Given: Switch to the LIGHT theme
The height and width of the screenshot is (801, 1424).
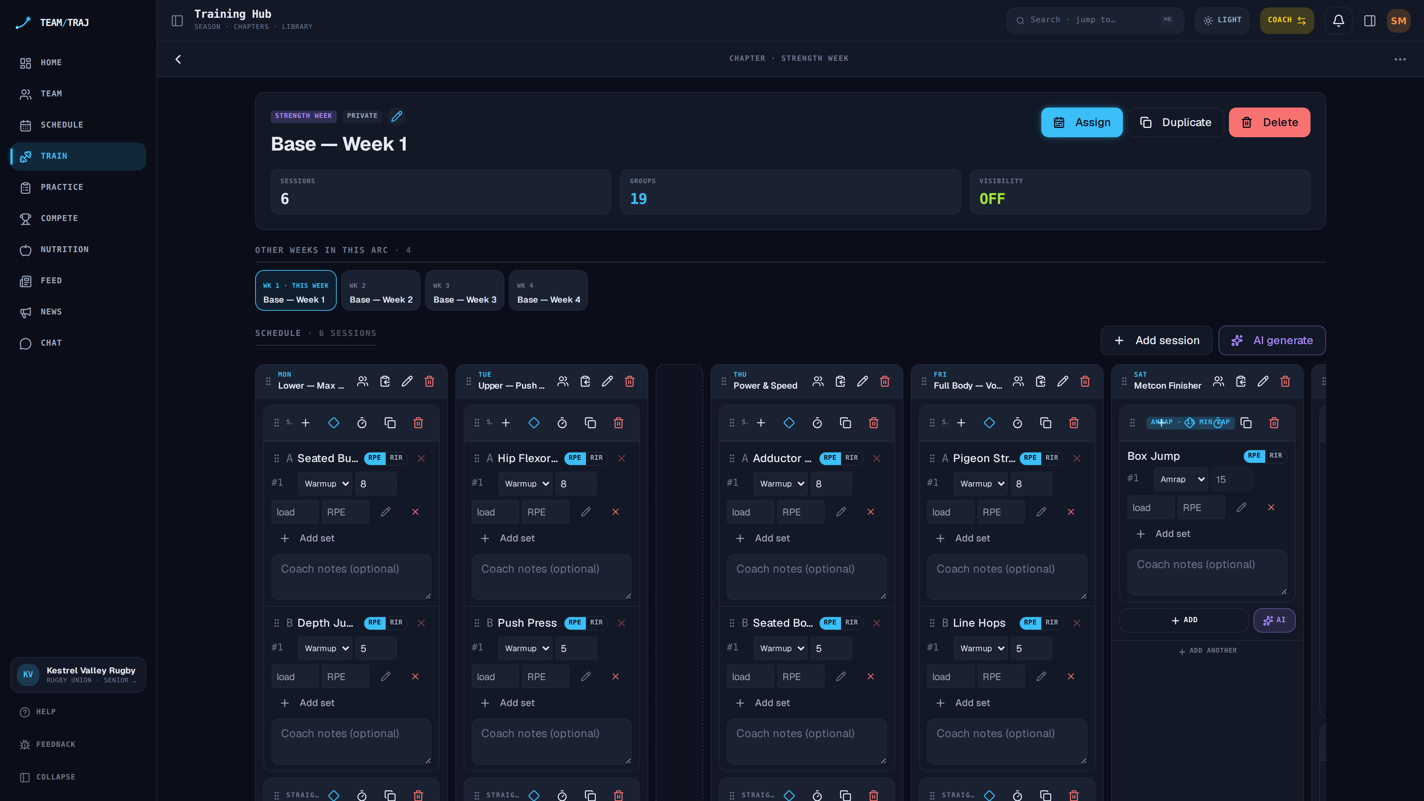Looking at the screenshot, I should coord(1222,20).
